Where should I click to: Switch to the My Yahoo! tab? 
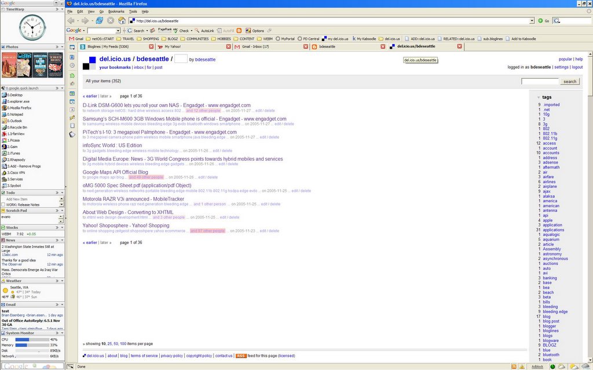[x=194, y=46]
